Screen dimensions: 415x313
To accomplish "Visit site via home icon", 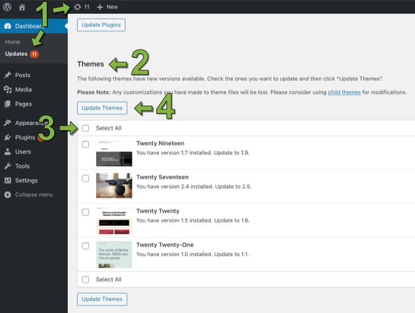I will coord(22,7).
